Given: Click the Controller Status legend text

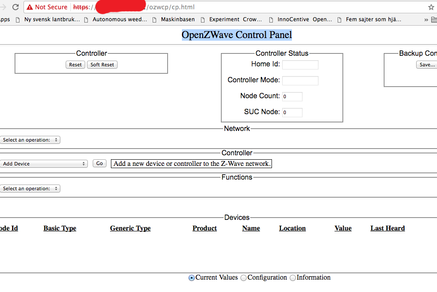Looking at the screenshot, I should 282,54.
